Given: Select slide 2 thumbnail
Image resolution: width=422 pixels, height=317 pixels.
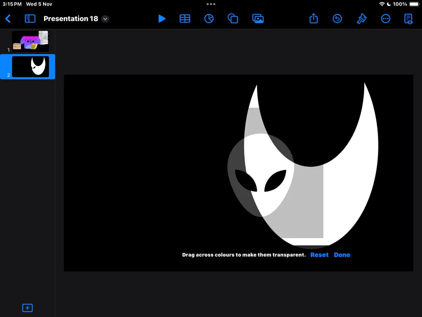Looking at the screenshot, I should pyautogui.click(x=30, y=67).
